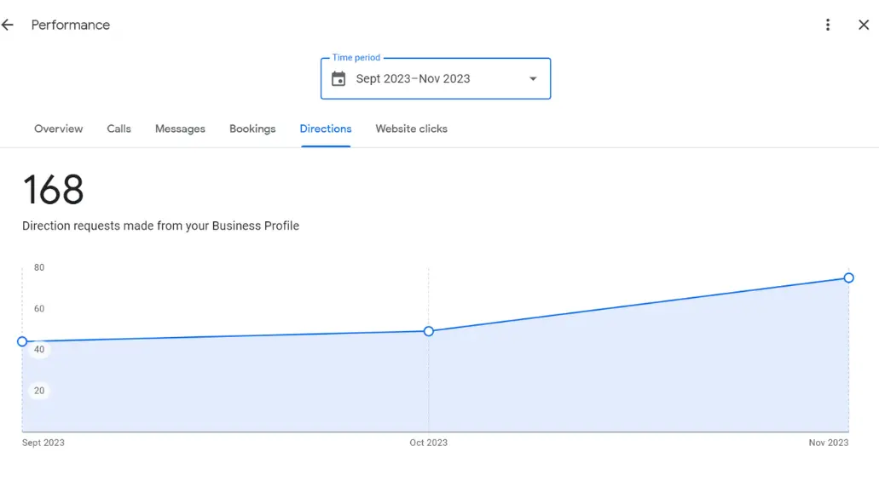The image size is (879, 492).
Task: Click the 168 direction requests total
Action: click(x=53, y=190)
